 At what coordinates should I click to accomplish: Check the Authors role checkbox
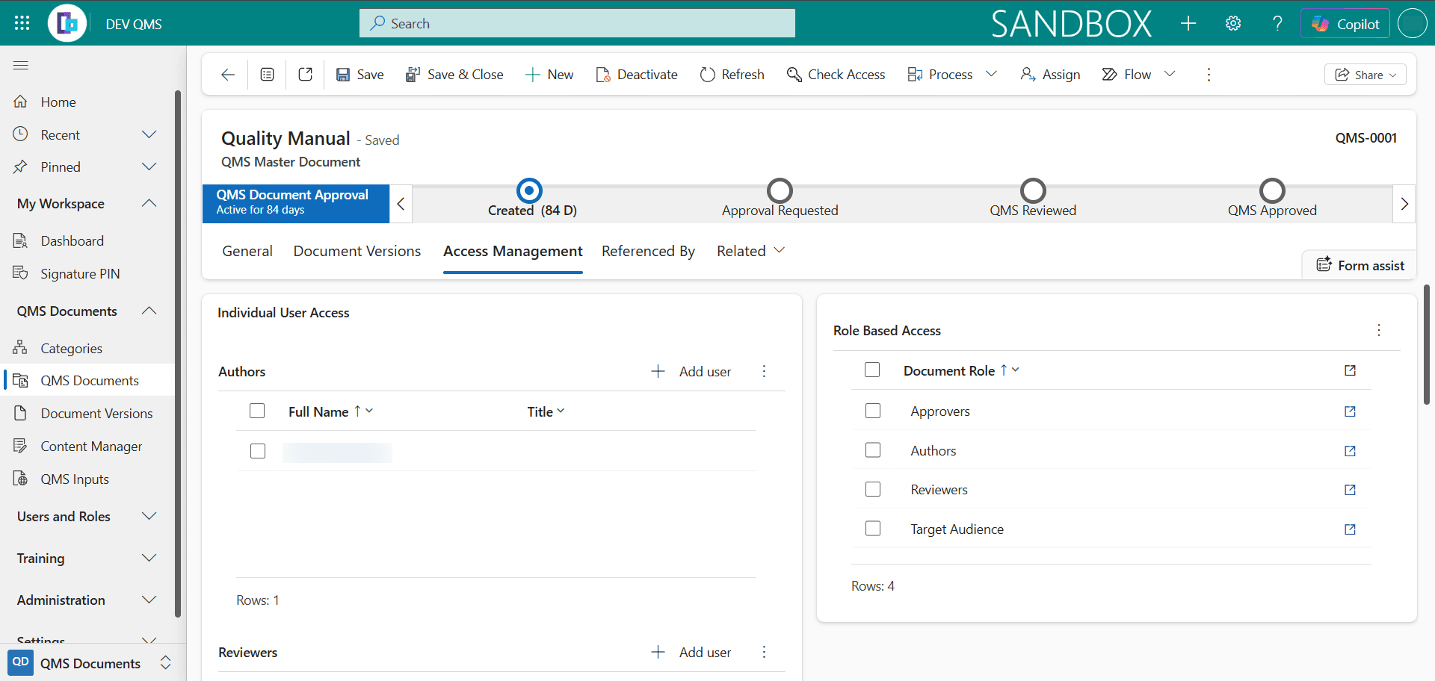coord(873,450)
